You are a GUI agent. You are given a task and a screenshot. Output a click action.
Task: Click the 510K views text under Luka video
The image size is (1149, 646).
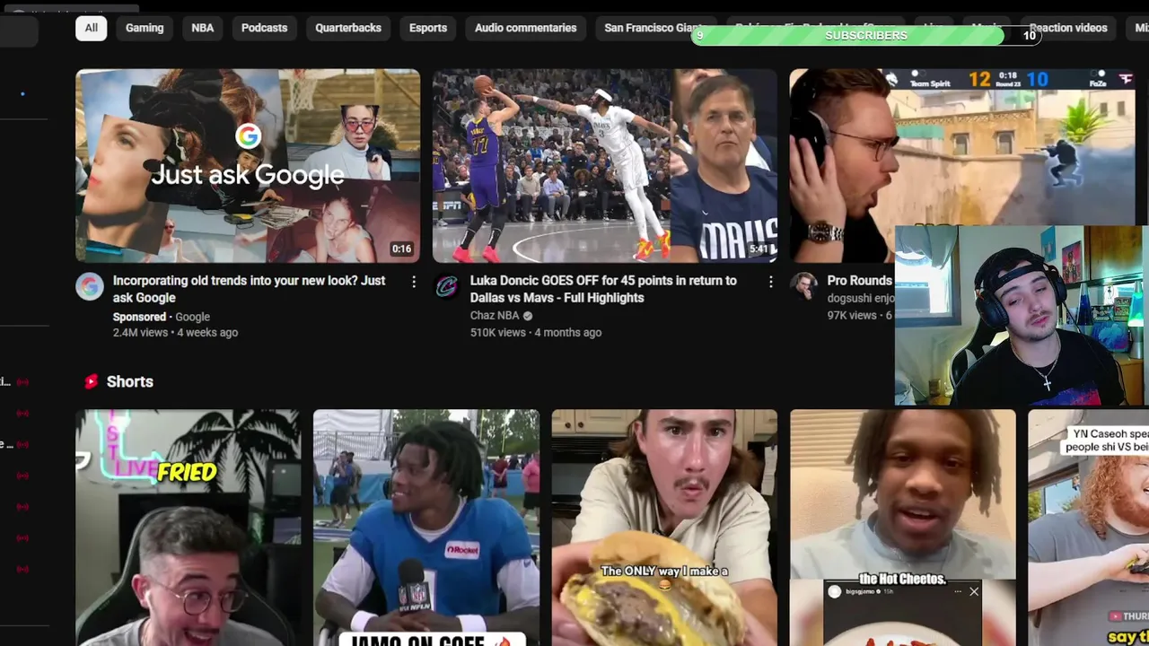pos(498,332)
